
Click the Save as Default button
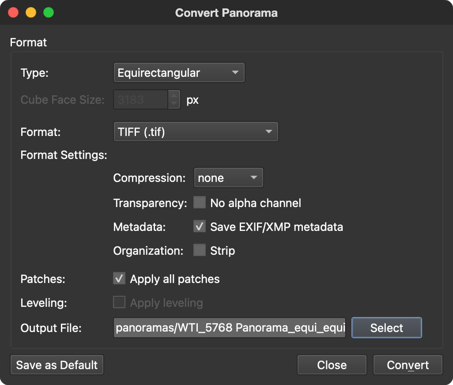[x=57, y=365]
